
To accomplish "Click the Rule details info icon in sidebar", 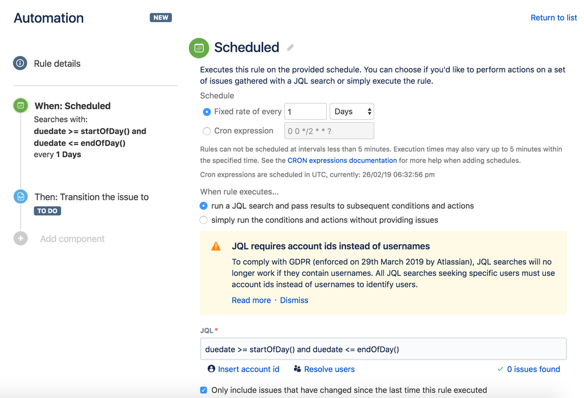I will point(19,63).
